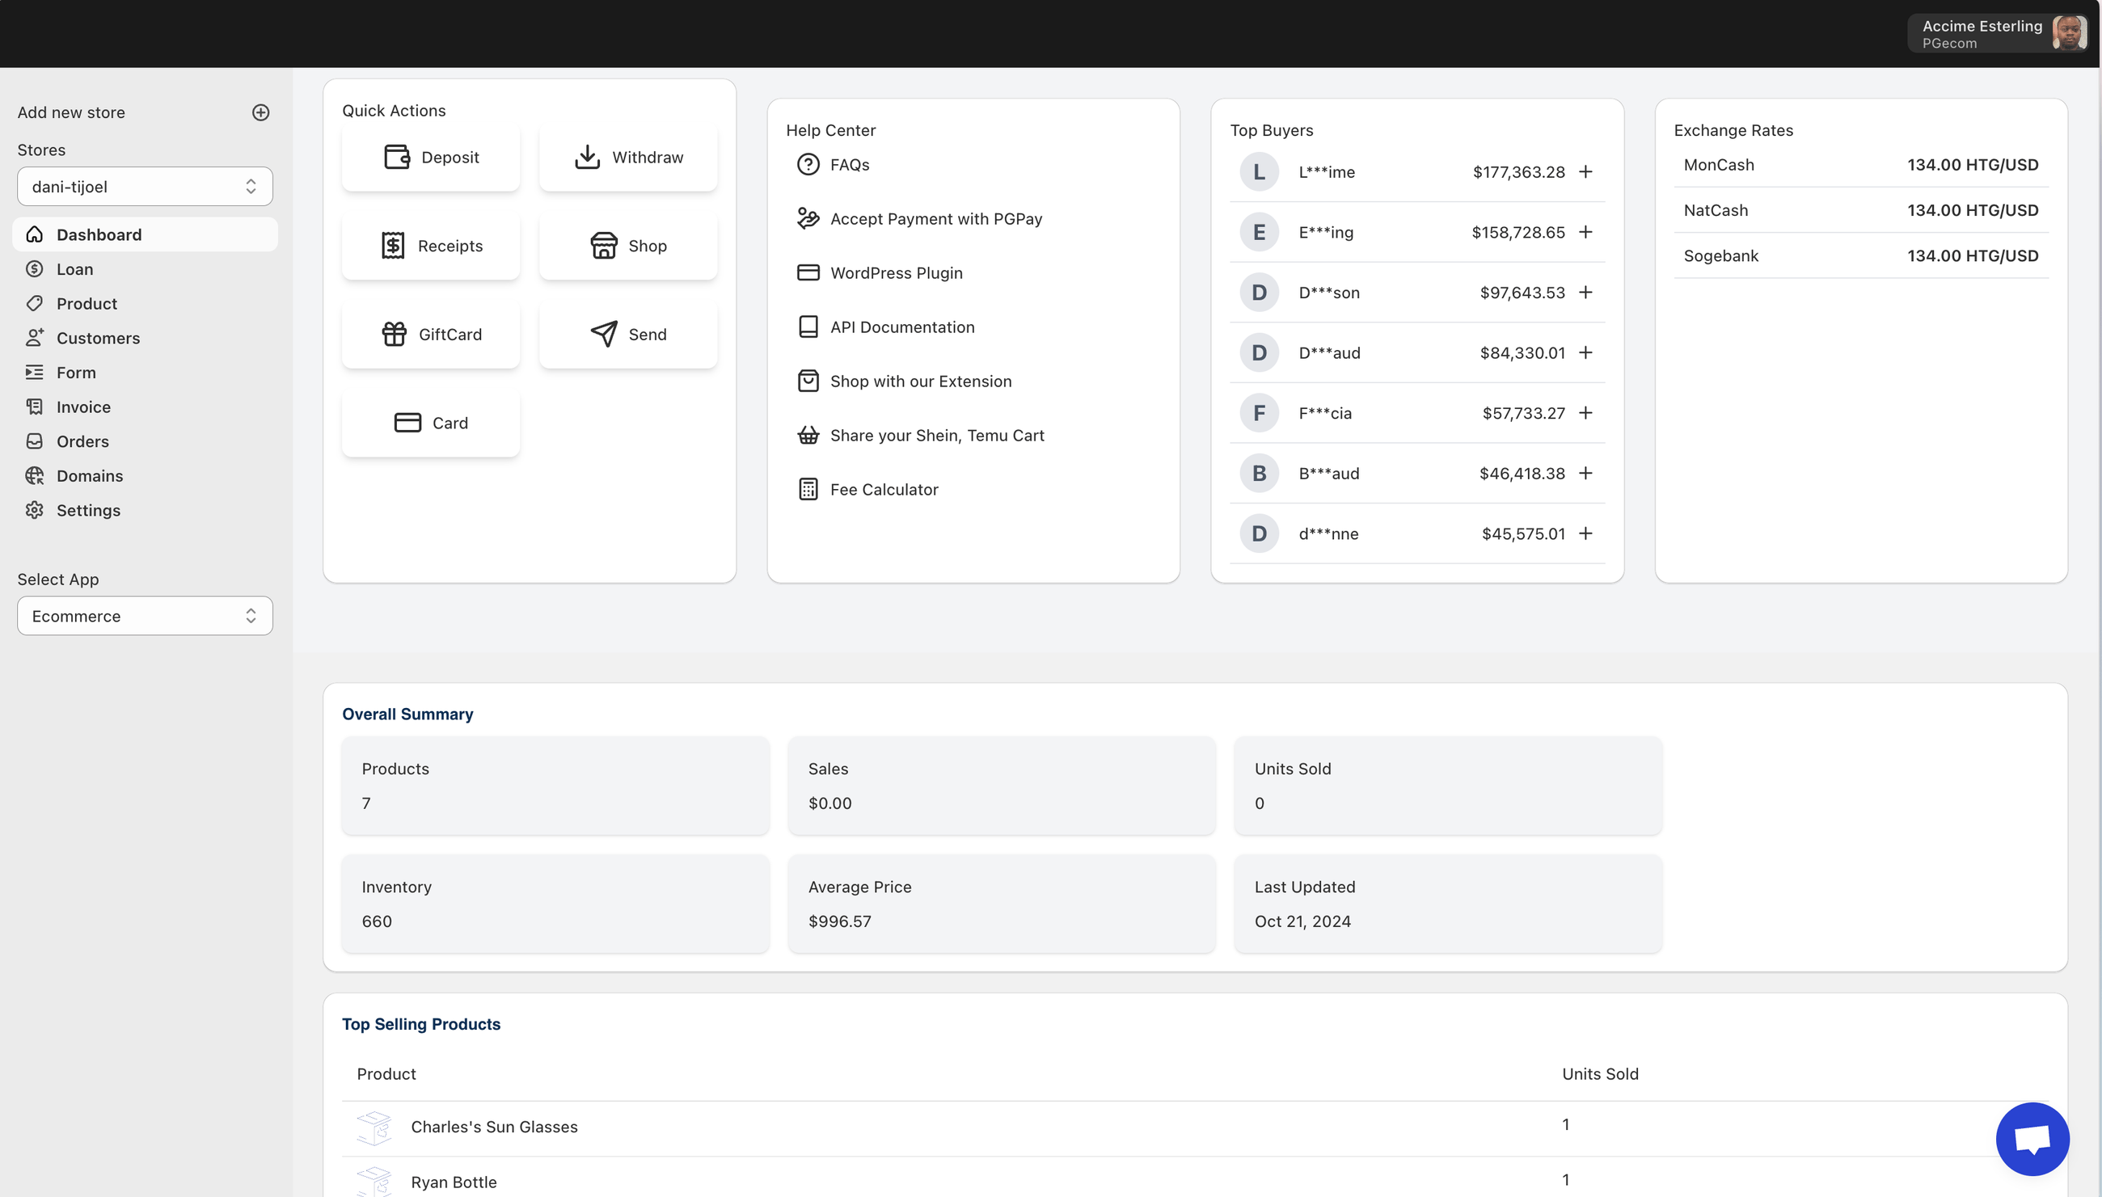Go to Orders in the sidebar
This screenshot has height=1197, width=2102.
pyautogui.click(x=82, y=441)
